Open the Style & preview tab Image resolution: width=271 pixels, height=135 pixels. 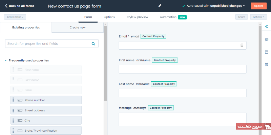(x=138, y=17)
